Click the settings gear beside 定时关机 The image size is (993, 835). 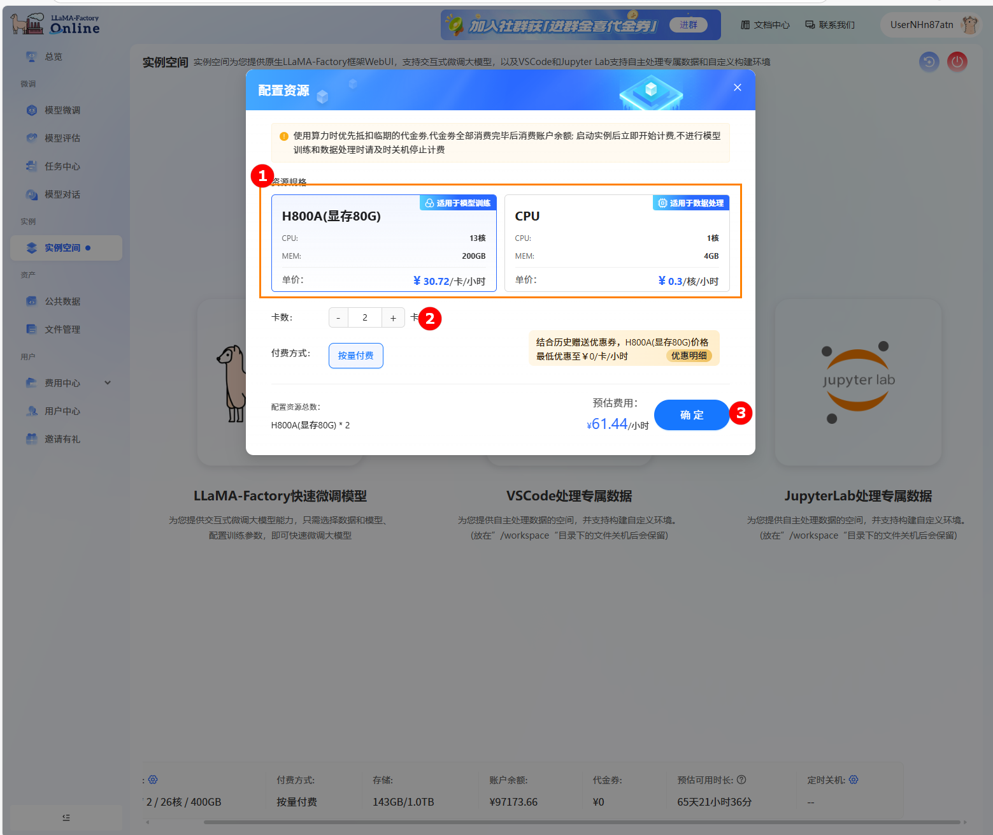(x=854, y=780)
